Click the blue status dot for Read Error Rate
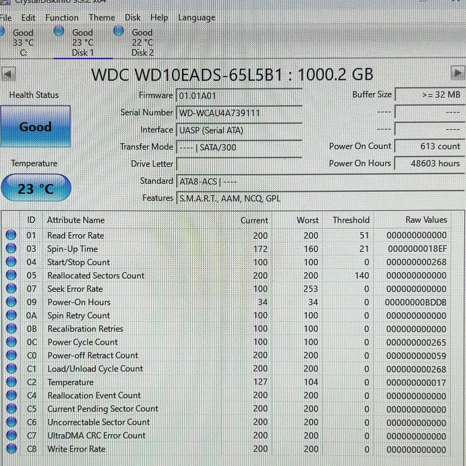The image size is (466, 466). pos(11,235)
